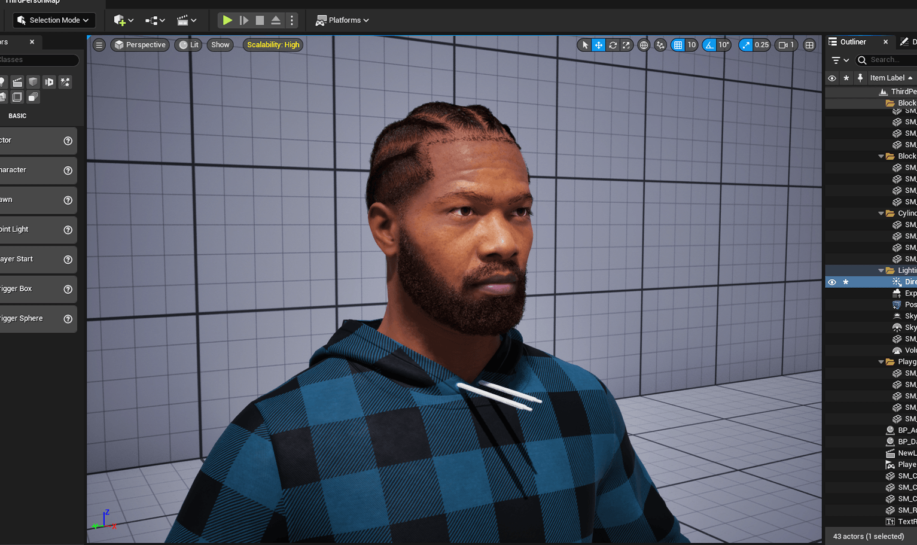This screenshot has height=545, width=917.
Task: Click viewport layout maximize/restore icon
Action: 809,45
